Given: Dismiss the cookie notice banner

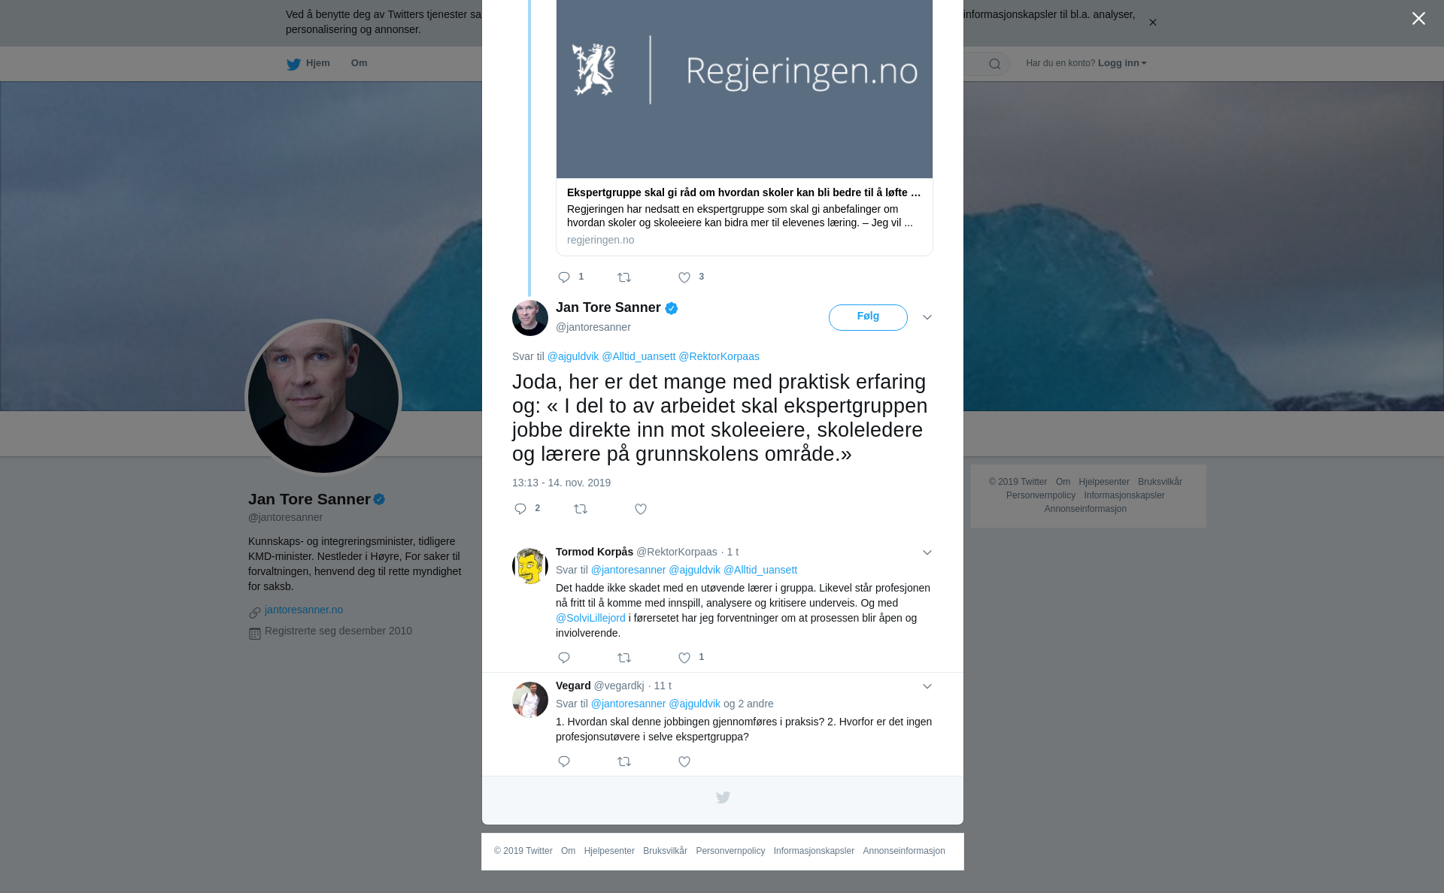Looking at the screenshot, I should pyautogui.click(x=1152, y=23).
